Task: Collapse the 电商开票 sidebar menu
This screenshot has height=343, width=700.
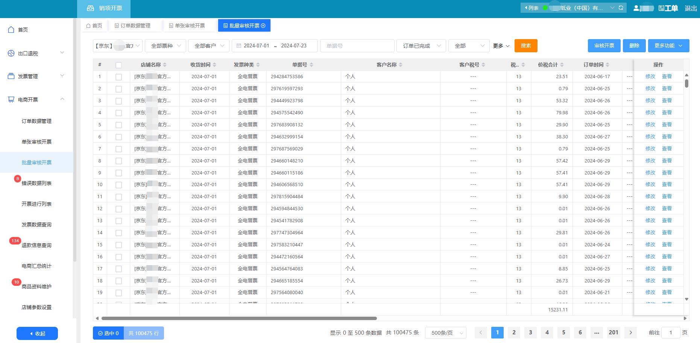Action: click(x=62, y=99)
